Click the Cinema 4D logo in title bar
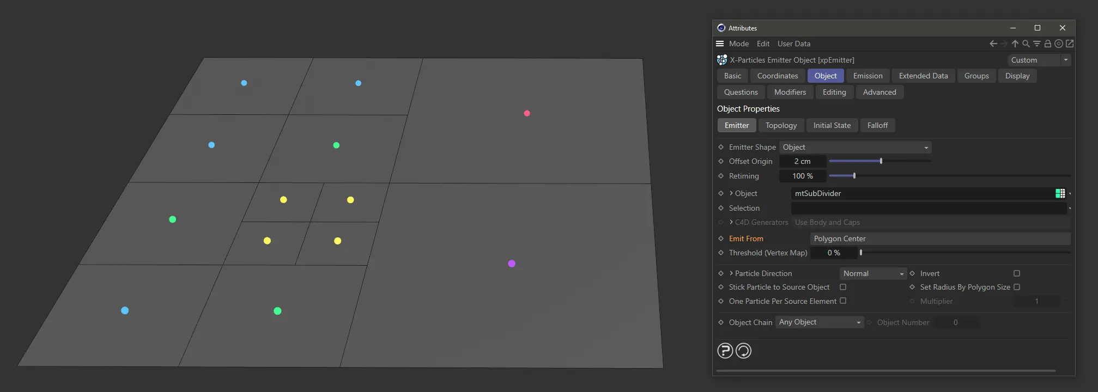The width and height of the screenshot is (1098, 392). pos(721,28)
